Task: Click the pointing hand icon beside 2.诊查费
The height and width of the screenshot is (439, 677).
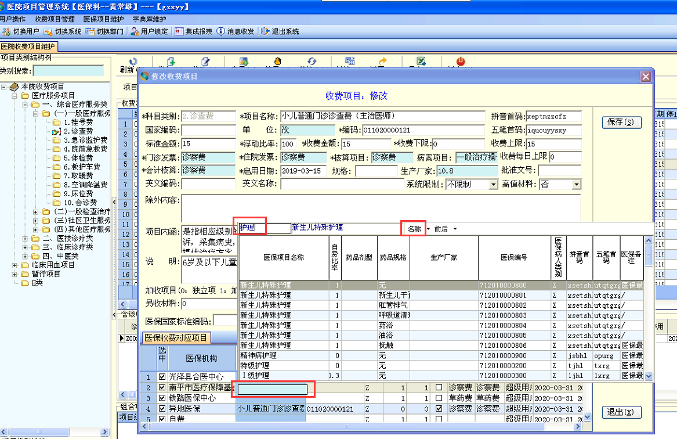Action: [56, 131]
